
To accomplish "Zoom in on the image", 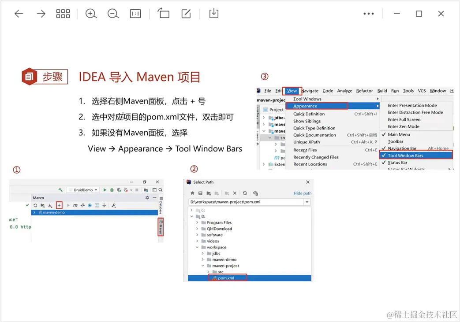I will [91, 14].
